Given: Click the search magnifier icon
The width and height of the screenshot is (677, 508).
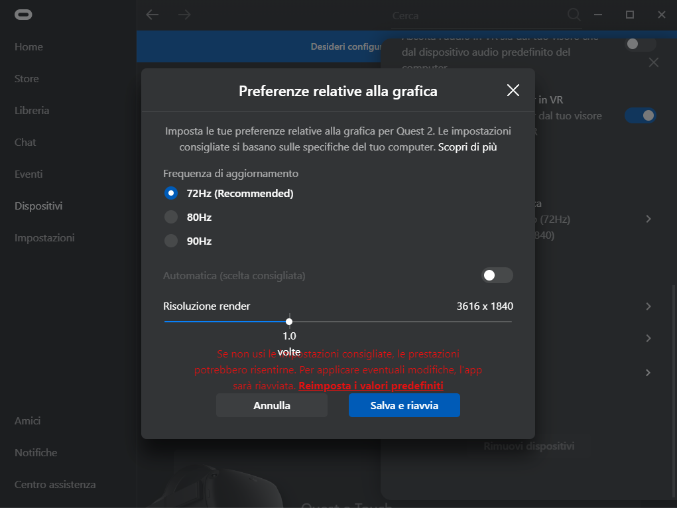Looking at the screenshot, I should (574, 15).
